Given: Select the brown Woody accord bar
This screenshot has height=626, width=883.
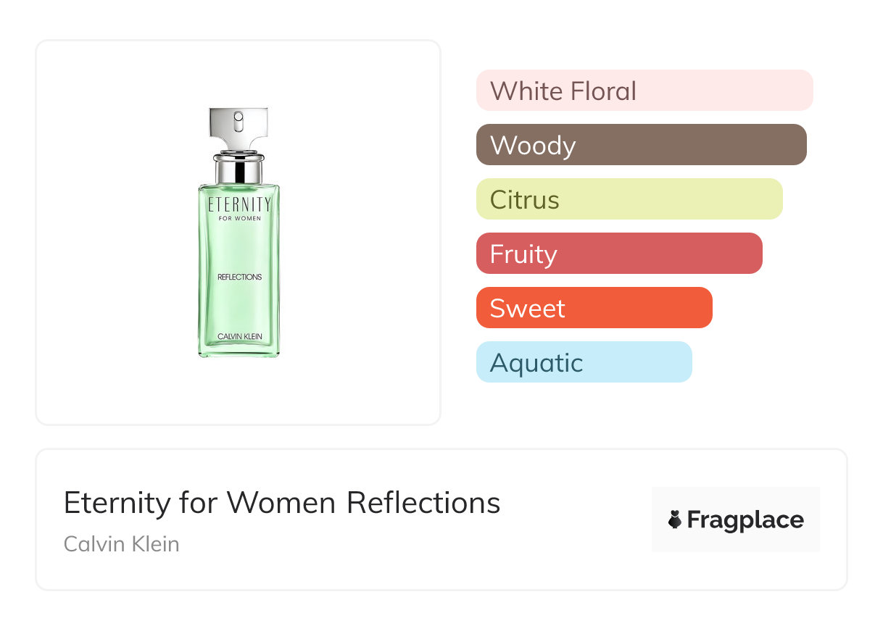Looking at the screenshot, I should click(x=641, y=145).
